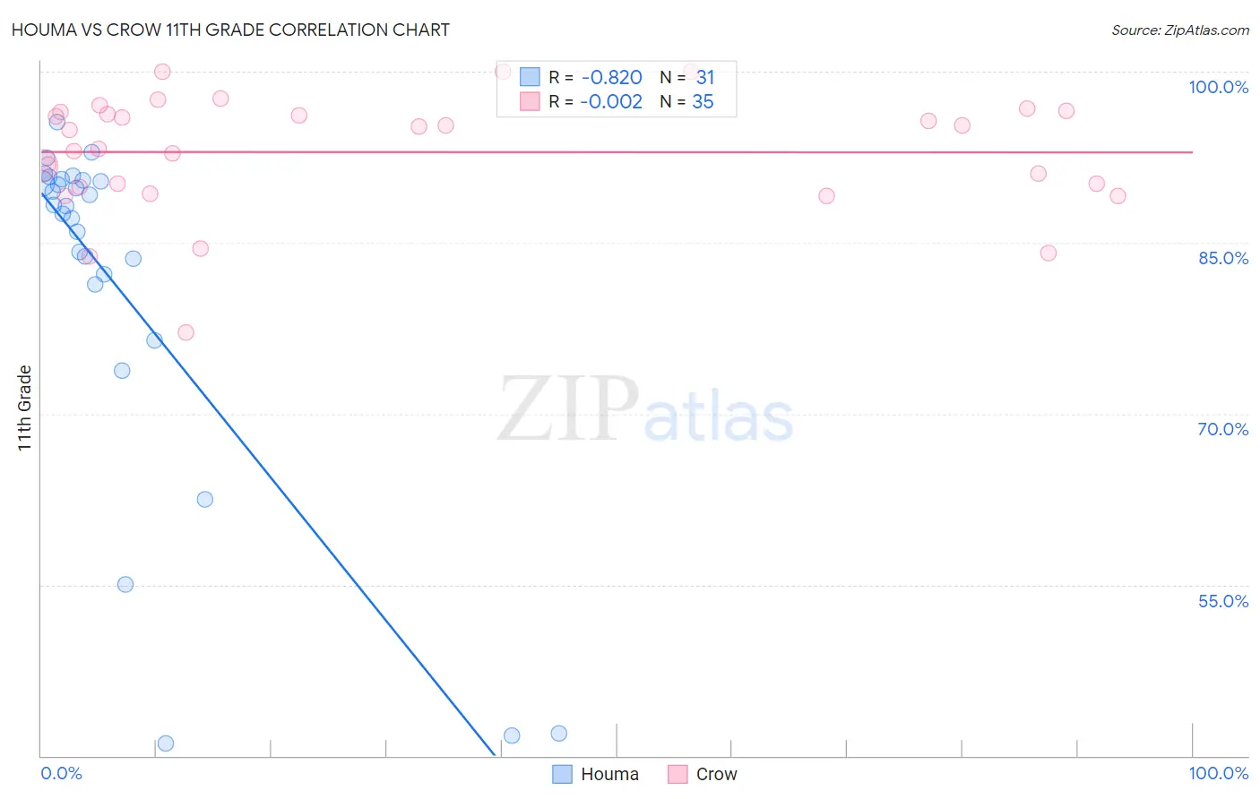The width and height of the screenshot is (1260, 799).
Task: Click the lowest blue Houma data point near bottom left
Action: point(165,743)
